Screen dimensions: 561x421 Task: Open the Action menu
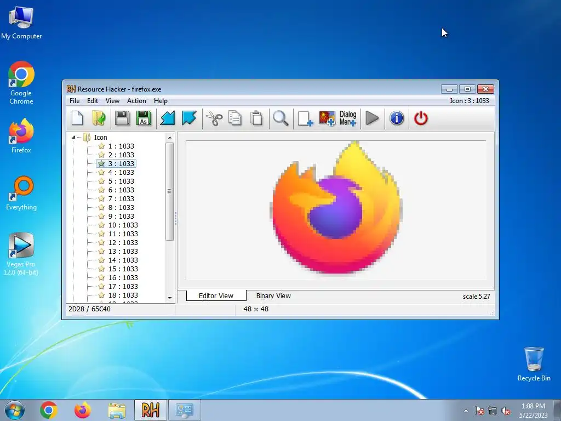[x=136, y=101]
